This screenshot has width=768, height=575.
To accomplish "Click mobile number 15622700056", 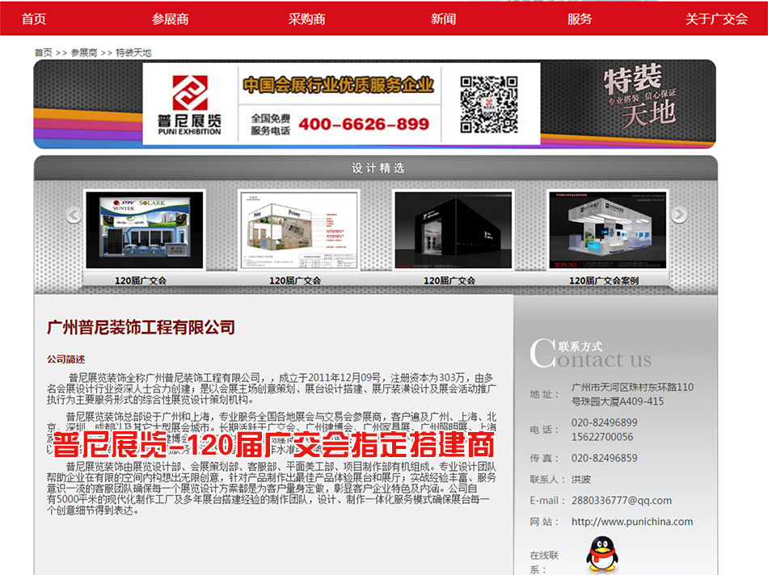I will point(602,437).
